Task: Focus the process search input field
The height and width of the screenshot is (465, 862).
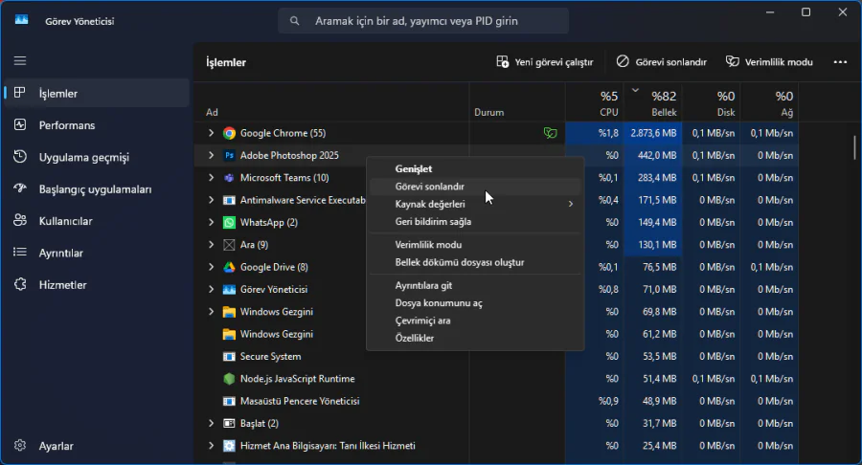Action: pos(423,21)
